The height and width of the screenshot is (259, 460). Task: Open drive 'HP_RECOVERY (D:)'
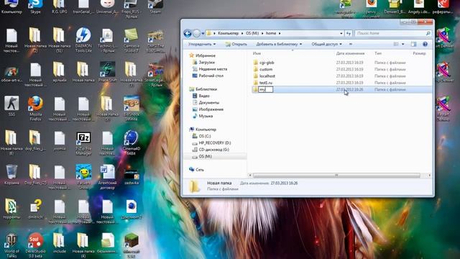[215, 143]
